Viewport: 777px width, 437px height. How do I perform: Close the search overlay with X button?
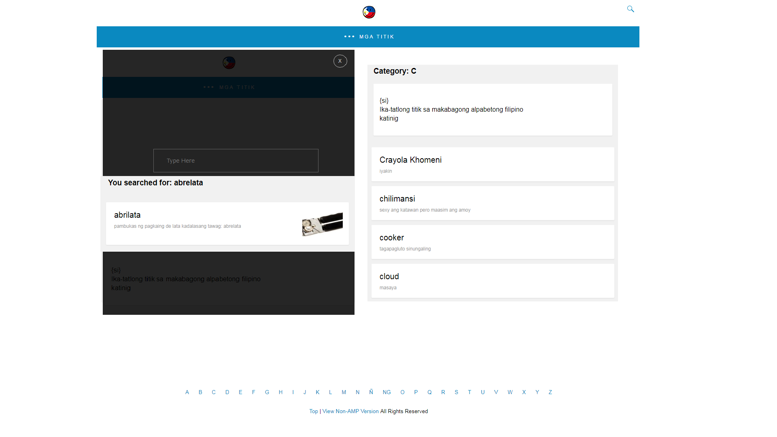(340, 61)
